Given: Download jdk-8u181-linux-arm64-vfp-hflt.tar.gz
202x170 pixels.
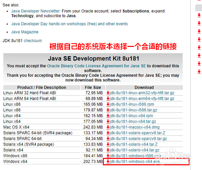Looking at the screenshot, I should [x=142, y=98].
